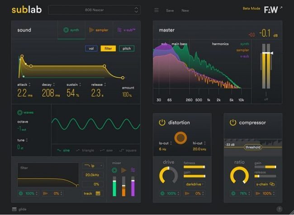Click the synth icon under the filter graph
The height and width of the screenshot is (215, 294).
click(x=21, y=193)
